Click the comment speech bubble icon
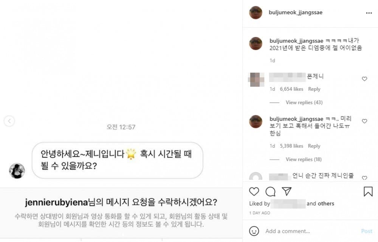 (x=270, y=191)
